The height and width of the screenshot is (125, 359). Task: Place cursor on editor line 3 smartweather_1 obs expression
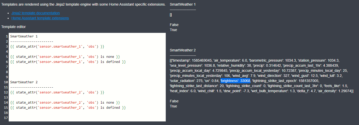point(57,47)
